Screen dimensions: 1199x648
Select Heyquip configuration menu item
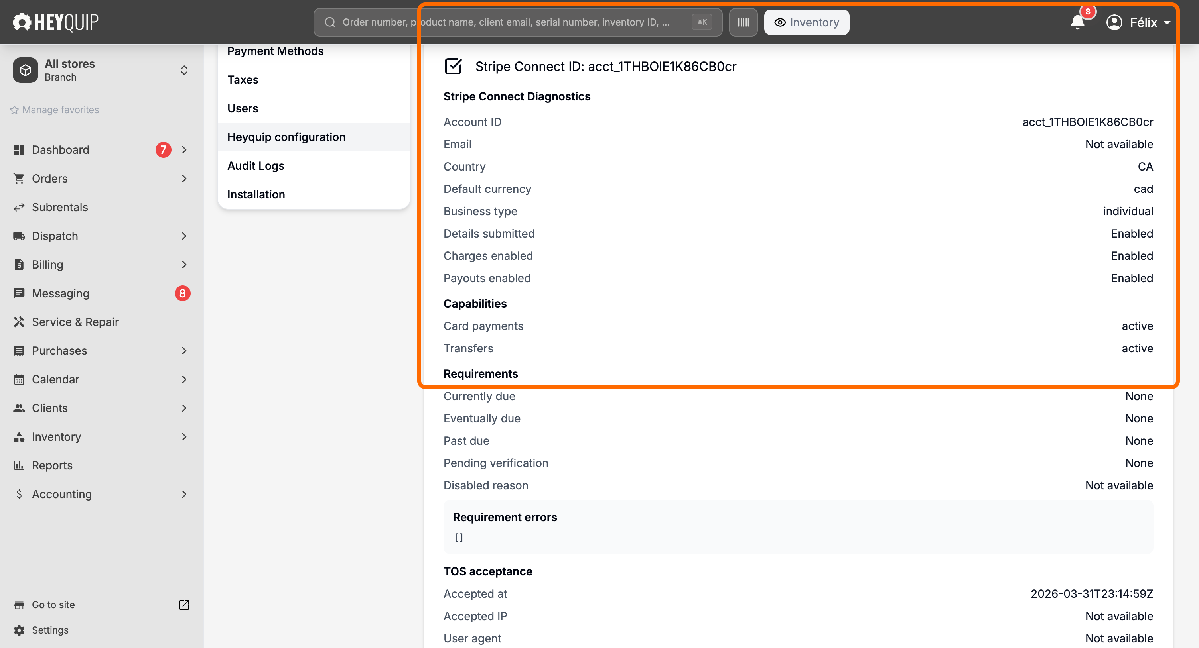[x=314, y=137]
